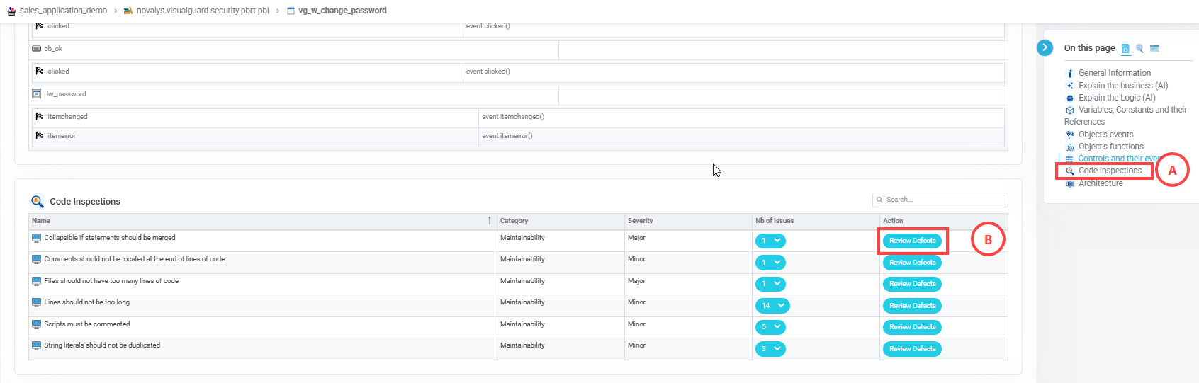Screen dimensions: 1199x383
Task: Jump to Architecture section
Action: click(x=1101, y=183)
